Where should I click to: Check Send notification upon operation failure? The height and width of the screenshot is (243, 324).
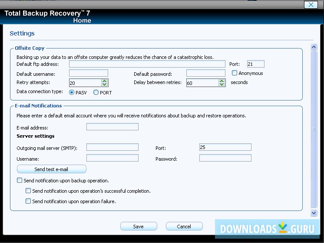click(x=28, y=201)
